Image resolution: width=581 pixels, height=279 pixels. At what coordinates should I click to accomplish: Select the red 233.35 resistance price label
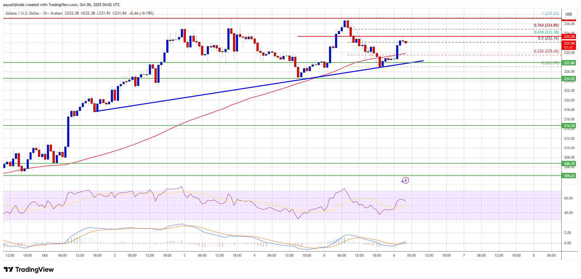(x=569, y=37)
